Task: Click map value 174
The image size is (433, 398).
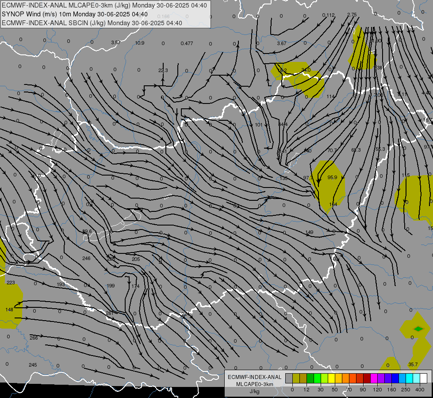Action: point(136,286)
